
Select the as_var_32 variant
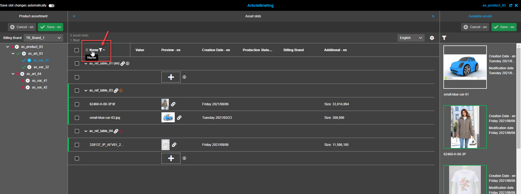41,67
